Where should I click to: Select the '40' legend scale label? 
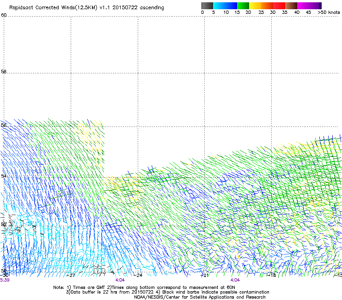(x=297, y=12)
